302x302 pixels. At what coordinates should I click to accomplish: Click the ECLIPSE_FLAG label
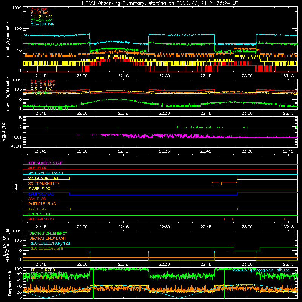41,194
